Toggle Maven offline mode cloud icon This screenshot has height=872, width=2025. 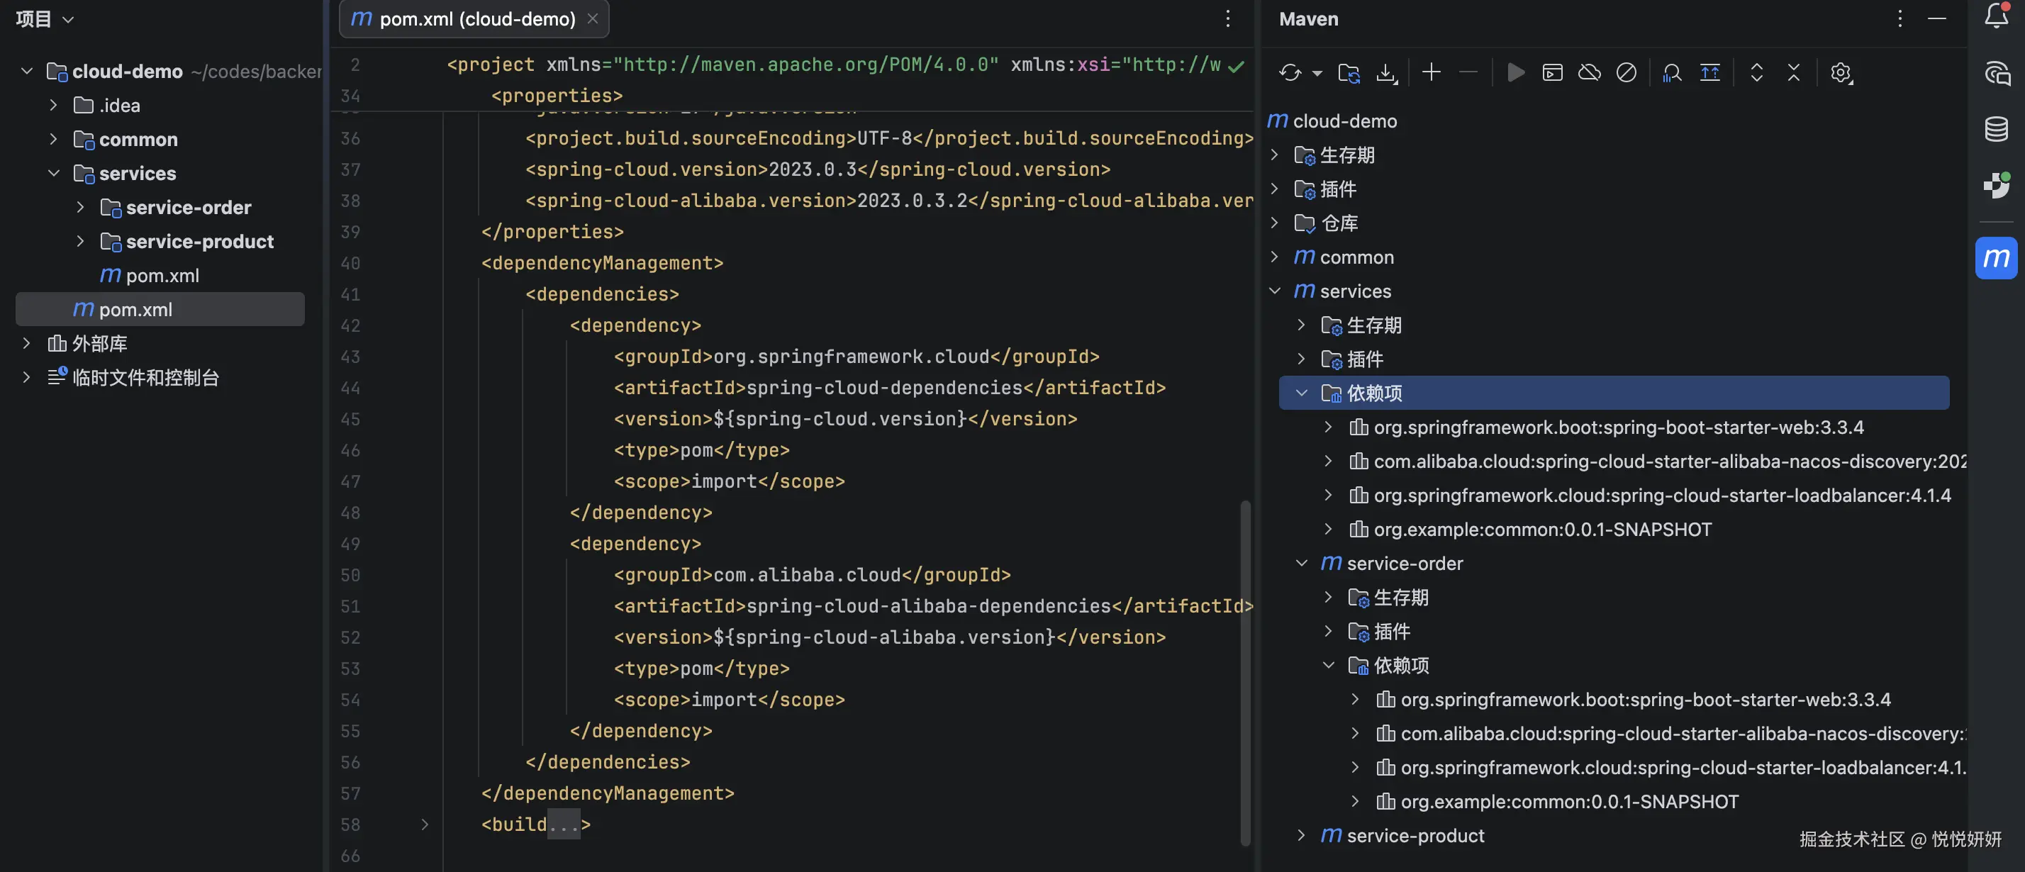(x=1589, y=73)
